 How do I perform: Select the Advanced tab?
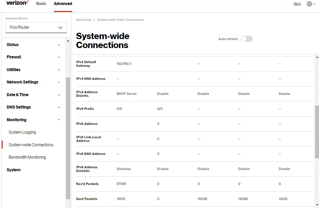(63, 4)
